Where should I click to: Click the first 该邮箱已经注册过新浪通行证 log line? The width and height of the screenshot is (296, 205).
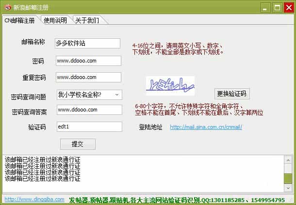click(x=43, y=159)
